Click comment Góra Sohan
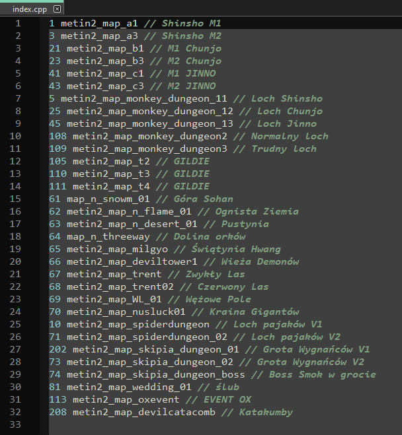402x435 pixels. [204, 199]
